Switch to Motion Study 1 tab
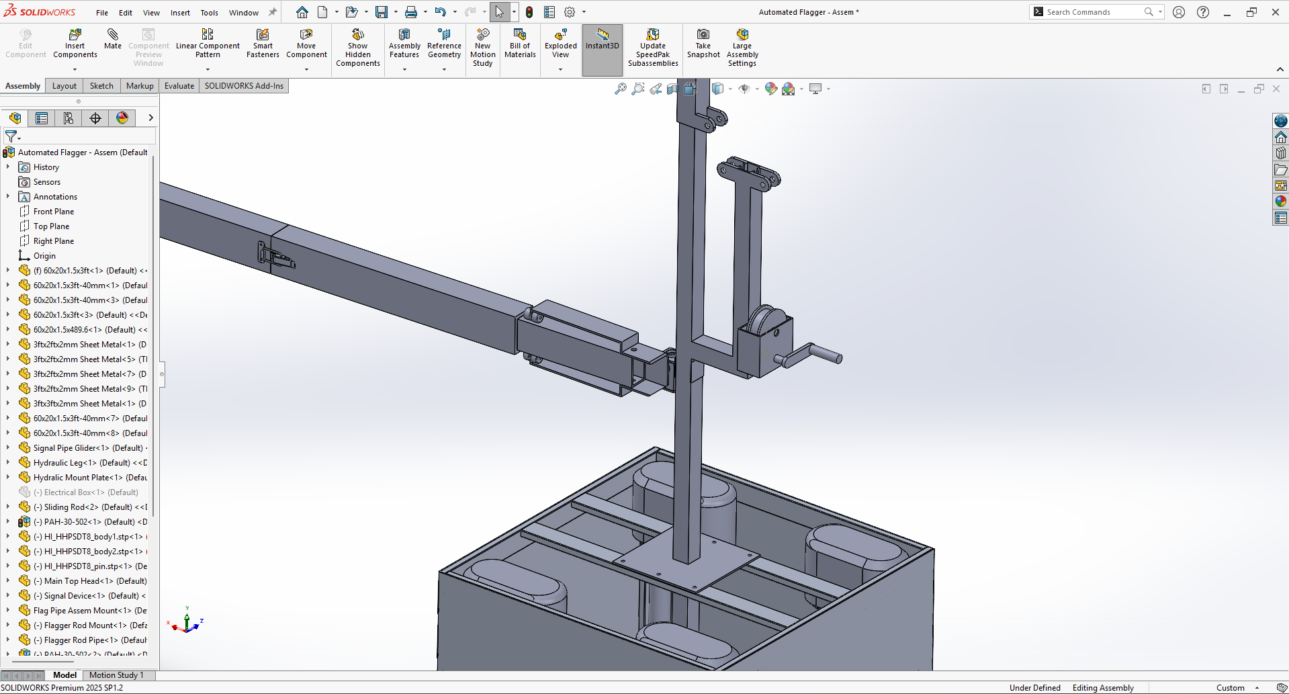 (x=116, y=675)
